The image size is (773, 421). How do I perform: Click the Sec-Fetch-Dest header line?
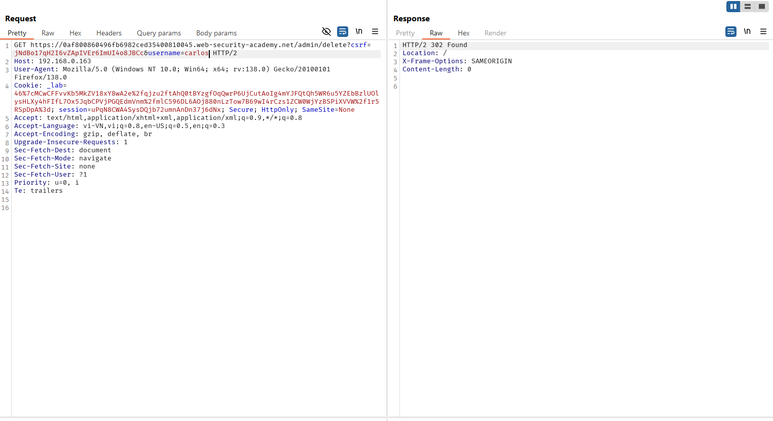click(x=63, y=150)
